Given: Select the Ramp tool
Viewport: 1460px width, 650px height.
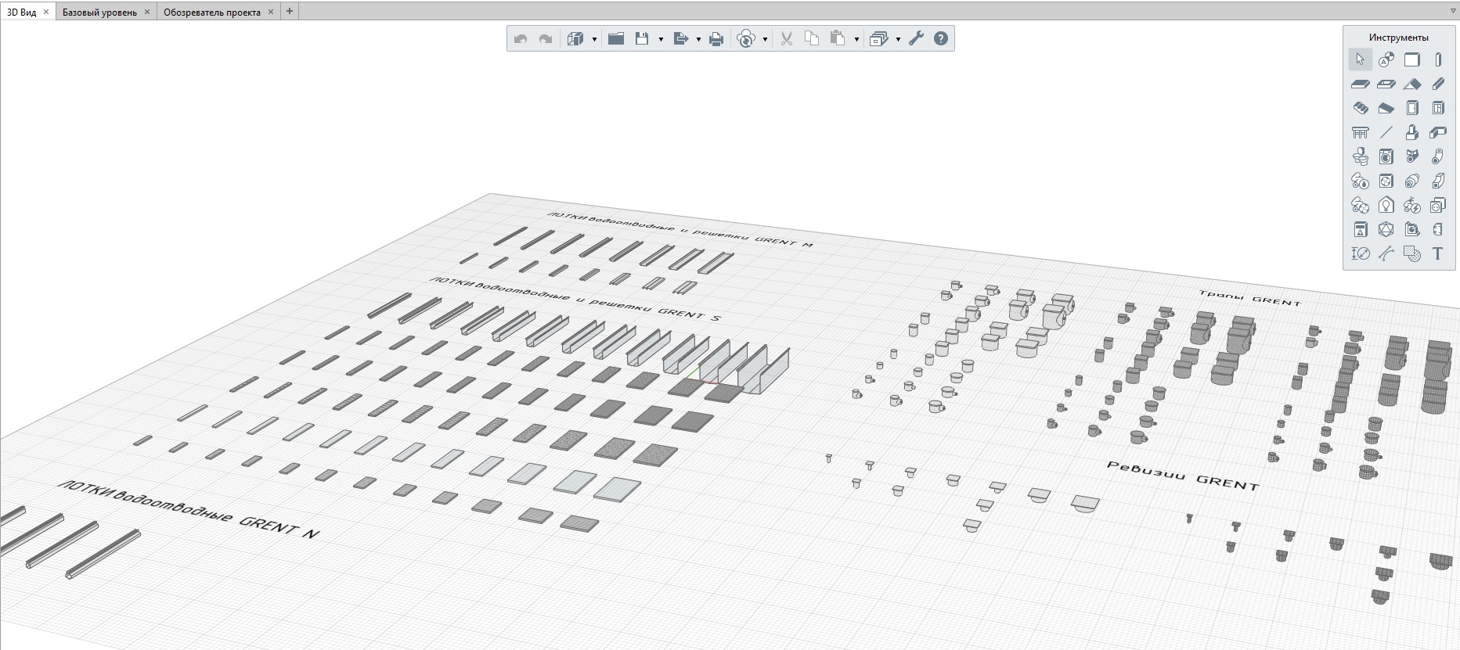Looking at the screenshot, I should (1386, 108).
